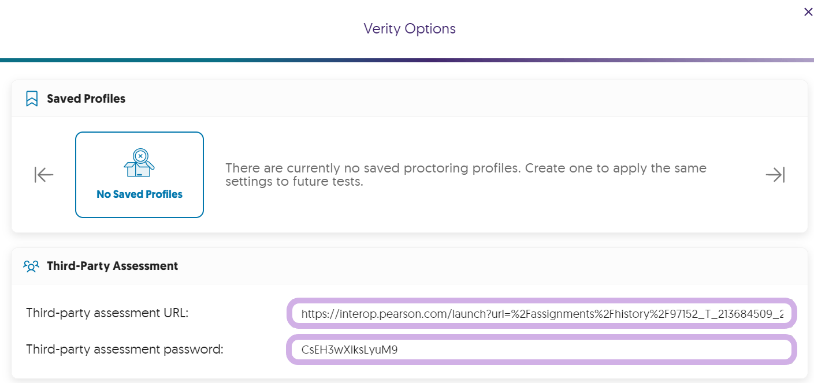The image size is (814, 383).
Task: Click the group icon beside Third-Party Assessment
Action: (31, 266)
